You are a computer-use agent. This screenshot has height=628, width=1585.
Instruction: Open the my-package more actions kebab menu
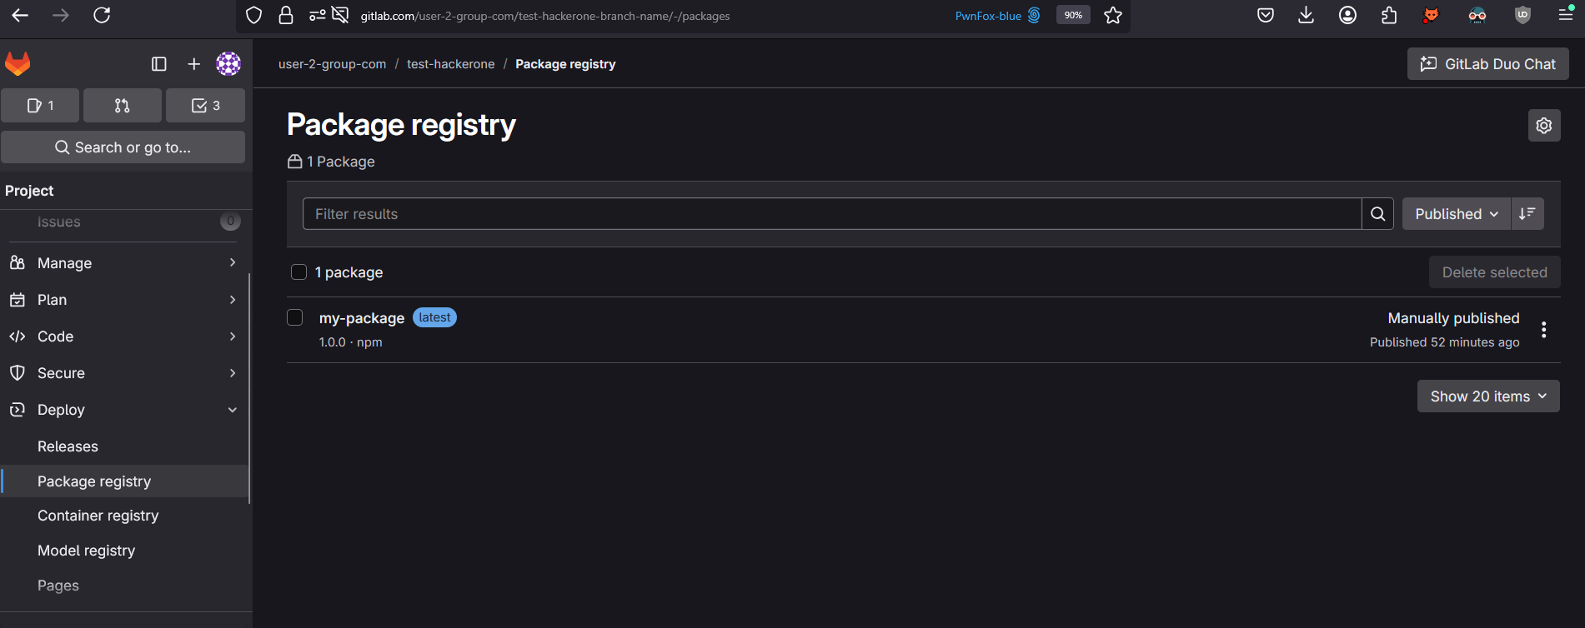(x=1543, y=330)
